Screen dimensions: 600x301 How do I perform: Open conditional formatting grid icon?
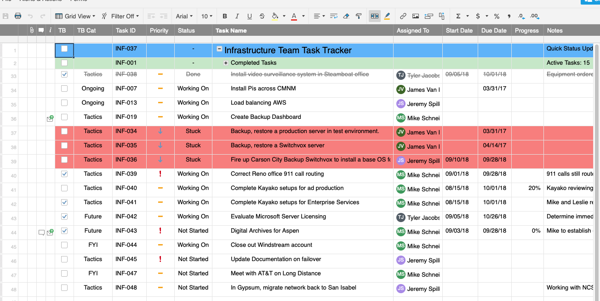coord(375,16)
